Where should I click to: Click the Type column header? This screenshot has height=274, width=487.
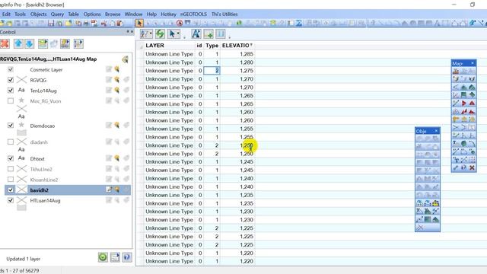tap(212, 46)
